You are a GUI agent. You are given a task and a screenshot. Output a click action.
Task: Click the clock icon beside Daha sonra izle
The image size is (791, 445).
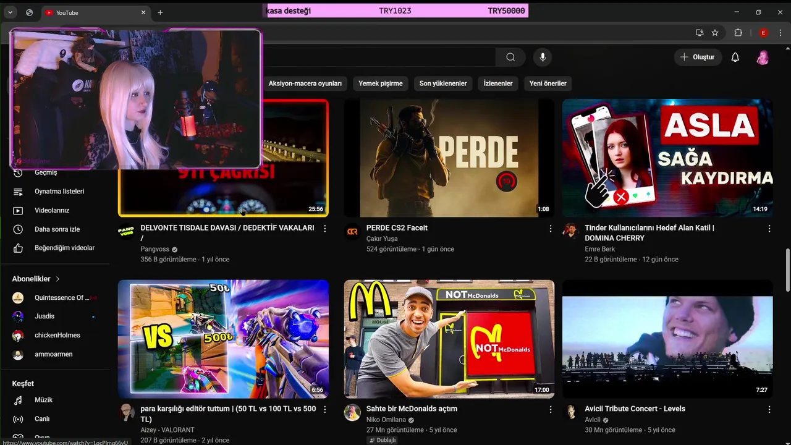[x=18, y=229]
